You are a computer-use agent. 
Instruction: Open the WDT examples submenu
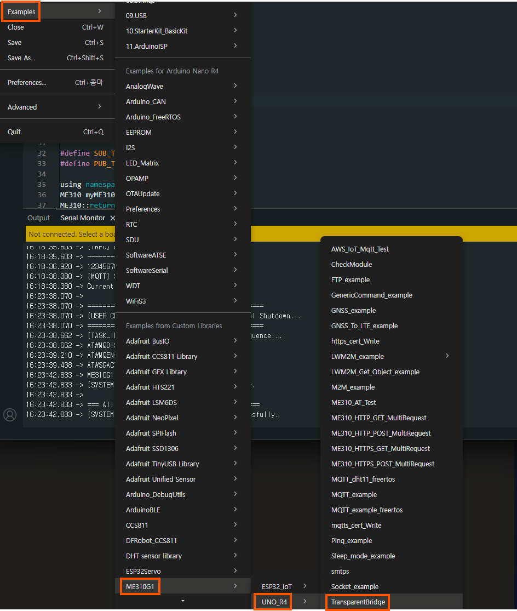182,285
